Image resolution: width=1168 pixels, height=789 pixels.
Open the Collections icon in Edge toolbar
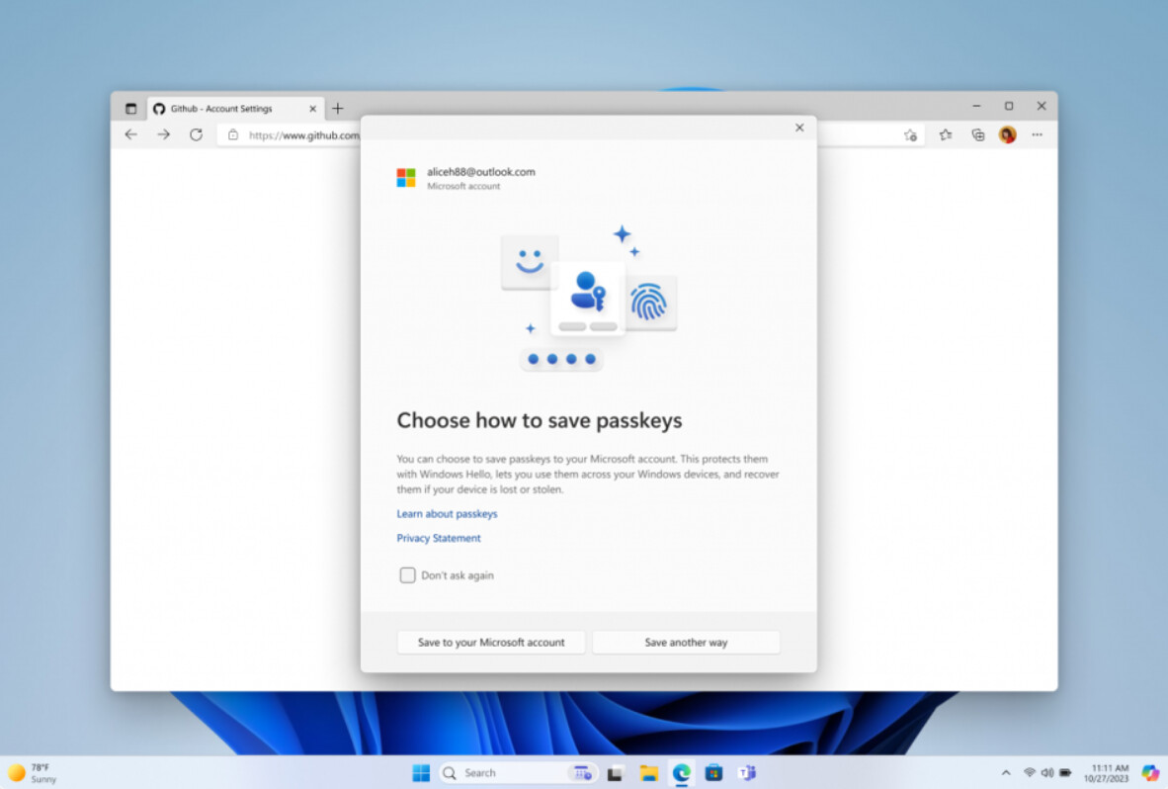click(977, 134)
